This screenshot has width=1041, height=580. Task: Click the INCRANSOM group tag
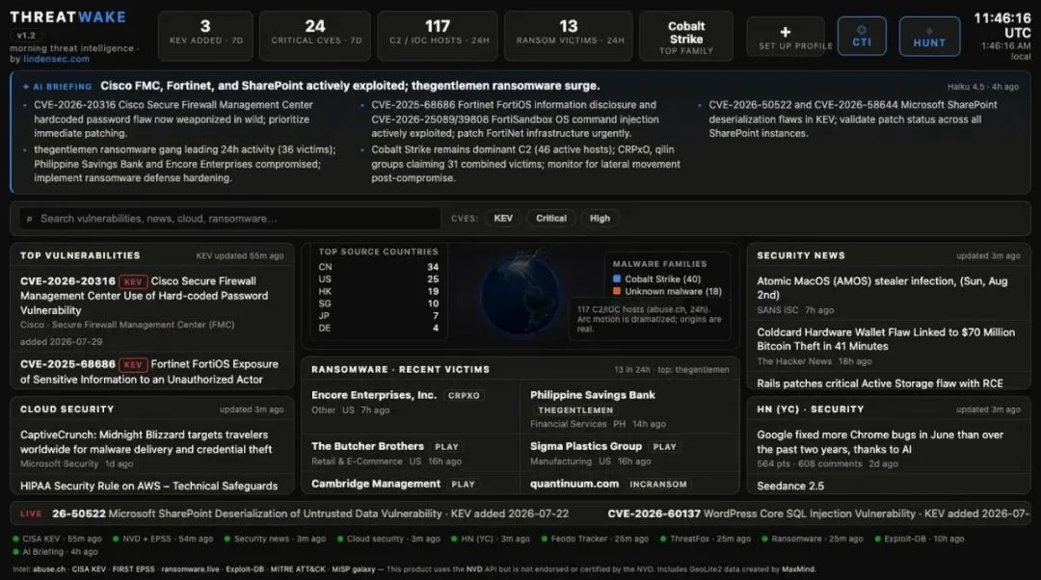[x=658, y=485]
